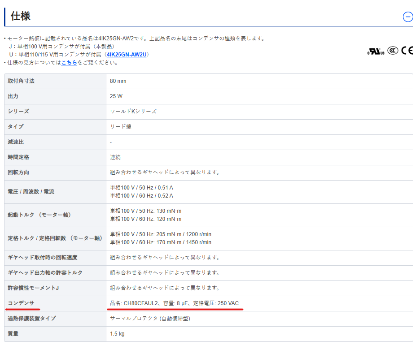
Task: Select the 質量 row label
Action: click(x=13, y=334)
